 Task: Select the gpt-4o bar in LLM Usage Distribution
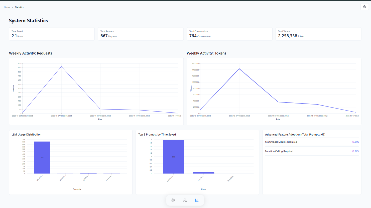pyautogui.click(x=42, y=157)
